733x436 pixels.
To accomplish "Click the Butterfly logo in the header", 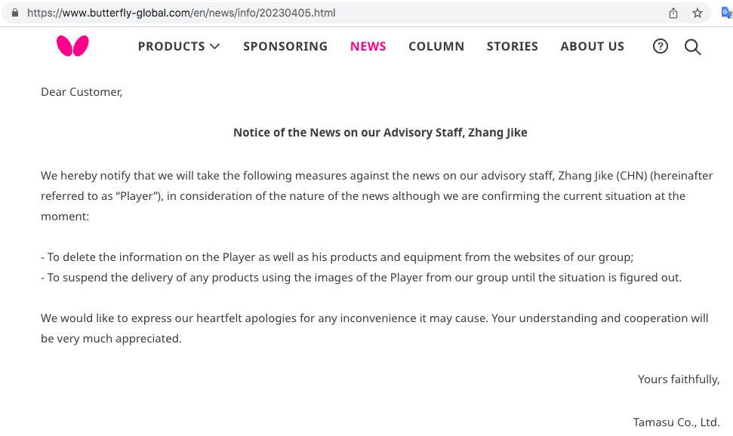I will (72, 46).
